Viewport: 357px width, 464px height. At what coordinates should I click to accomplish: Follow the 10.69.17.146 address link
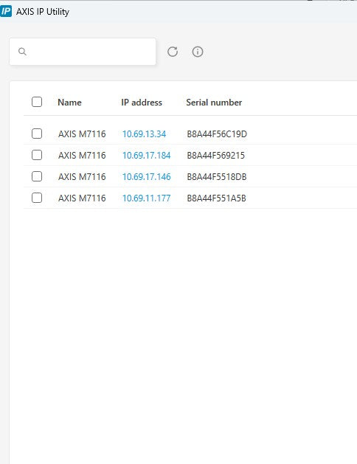click(x=146, y=176)
